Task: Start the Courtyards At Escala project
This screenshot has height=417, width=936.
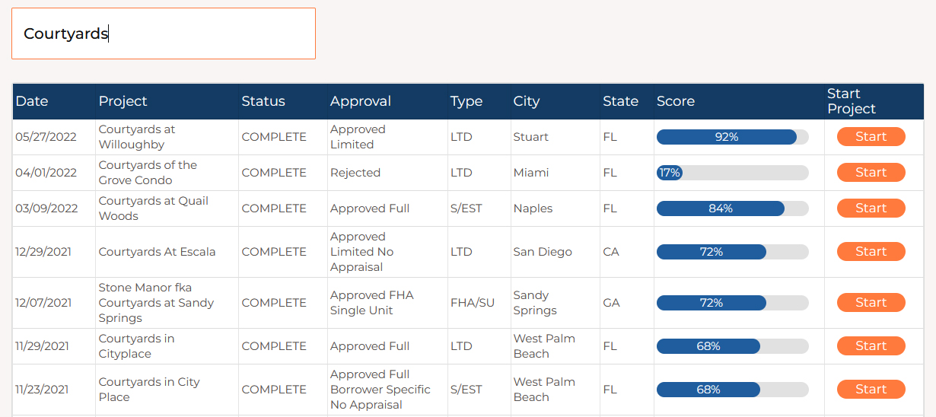Action: click(871, 252)
